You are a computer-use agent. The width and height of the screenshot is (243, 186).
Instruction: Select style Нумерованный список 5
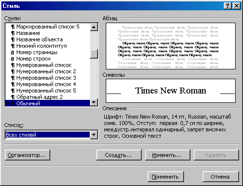point(48,91)
